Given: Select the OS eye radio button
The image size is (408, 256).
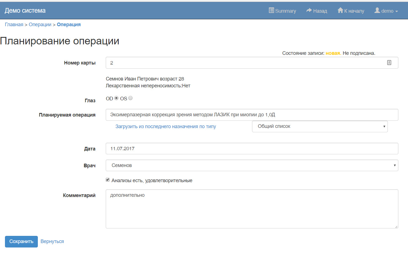Looking at the screenshot, I should click(x=131, y=98).
